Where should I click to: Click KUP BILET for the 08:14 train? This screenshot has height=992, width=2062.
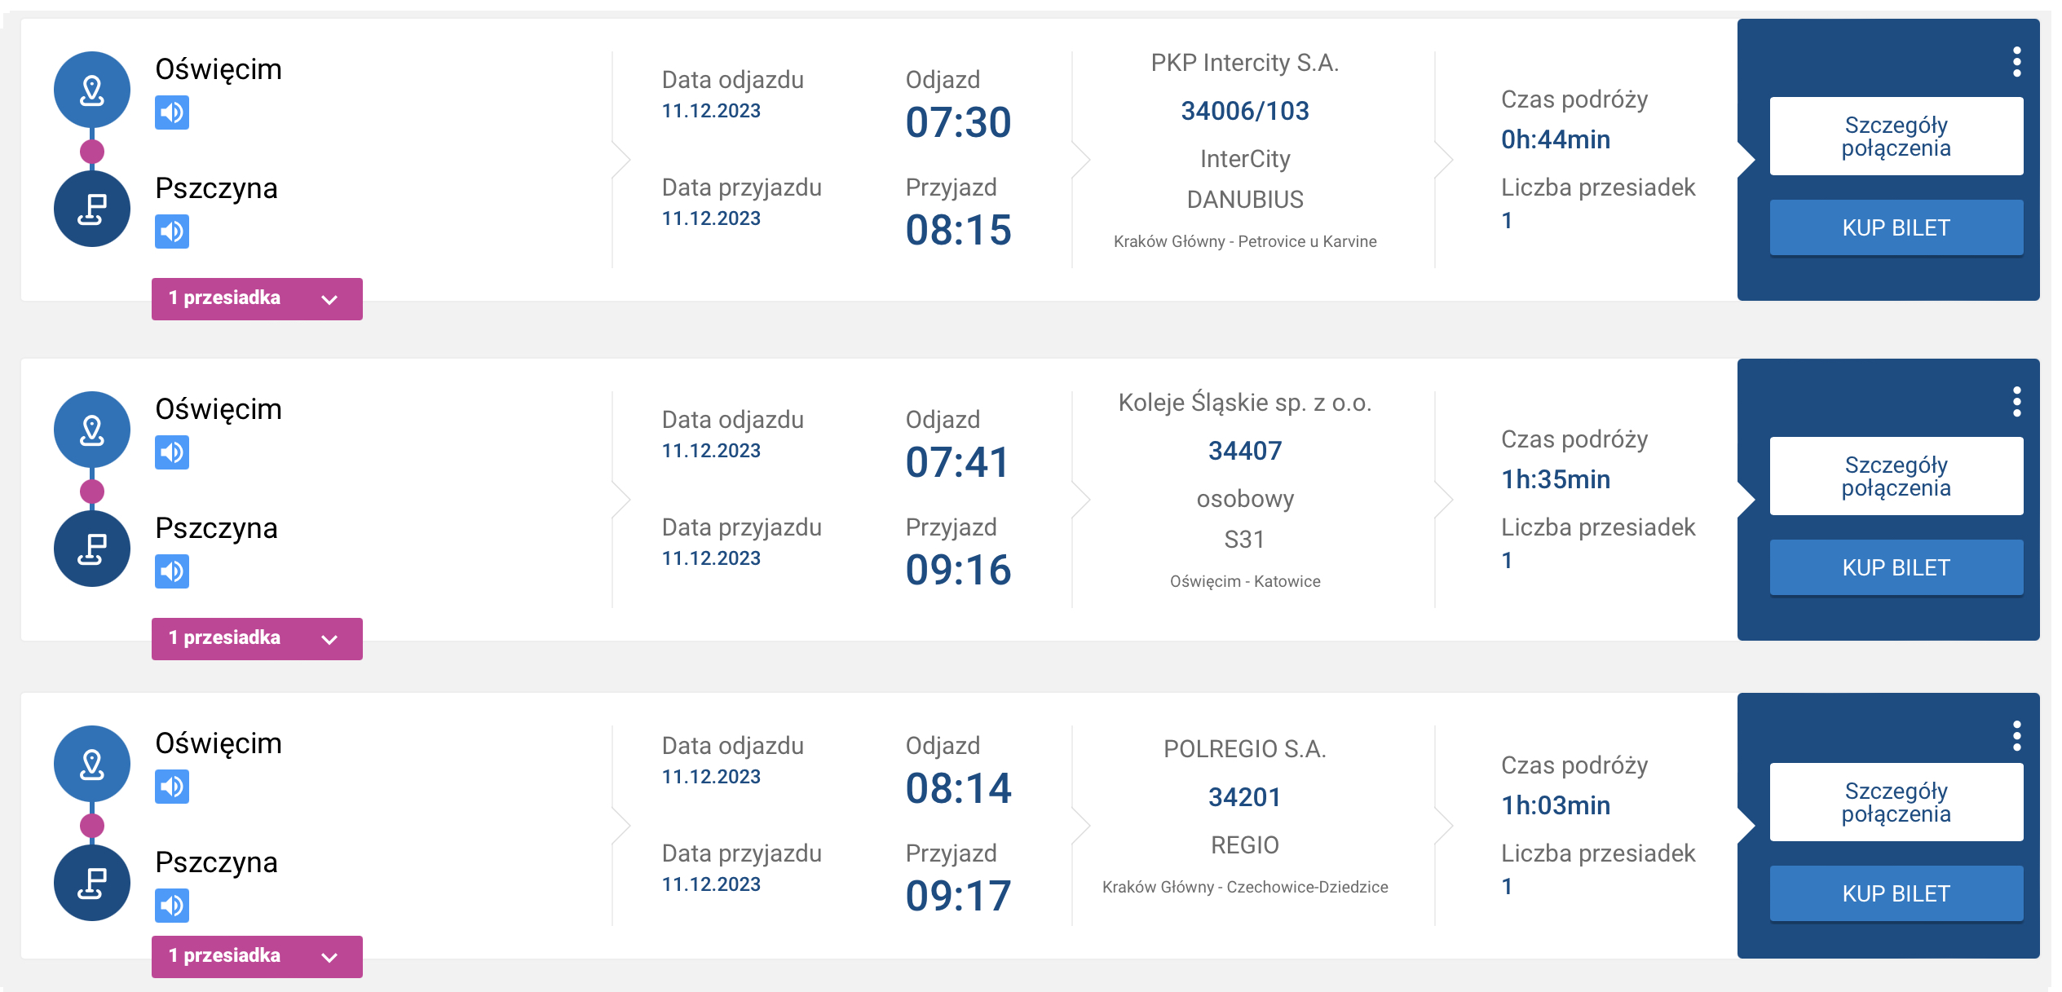[1896, 893]
